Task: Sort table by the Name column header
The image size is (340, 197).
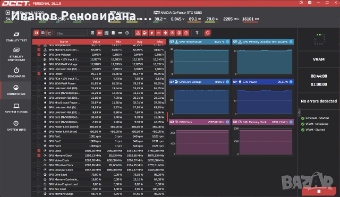Action: pyautogui.click(x=64, y=41)
